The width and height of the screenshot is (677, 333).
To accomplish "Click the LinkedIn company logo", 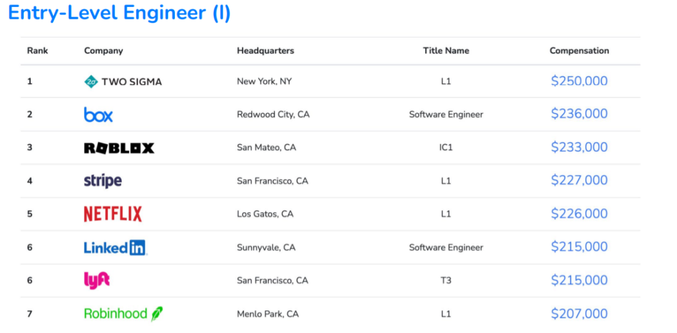I will [x=115, y=248].
